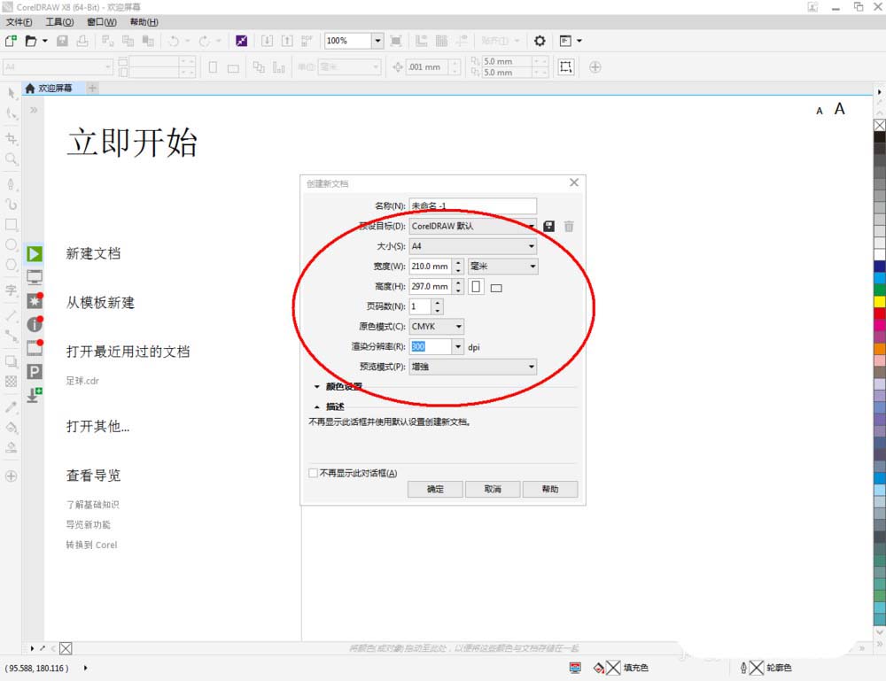Open the CMYK primary color mode dropdown
The height and width of the screenshot is (681, 886).
tap(436, 326)
